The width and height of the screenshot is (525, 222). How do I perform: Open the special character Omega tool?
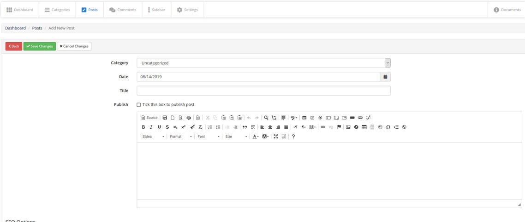point(388,127)
